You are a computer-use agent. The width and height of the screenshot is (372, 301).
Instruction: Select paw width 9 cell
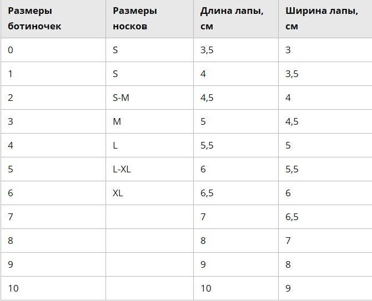(325, 288)
